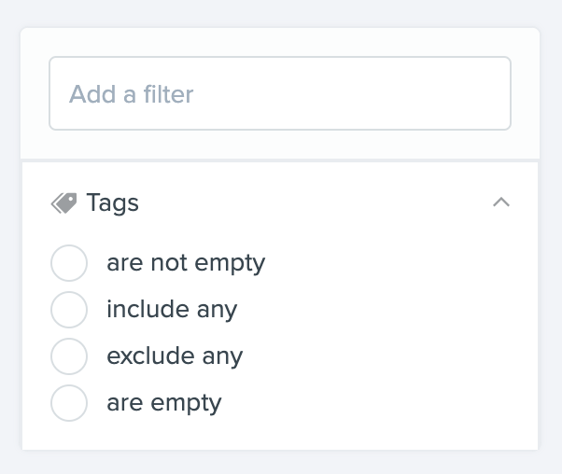Click the "are empty" option label
This screenshot has width=562, height=474.
164,403
